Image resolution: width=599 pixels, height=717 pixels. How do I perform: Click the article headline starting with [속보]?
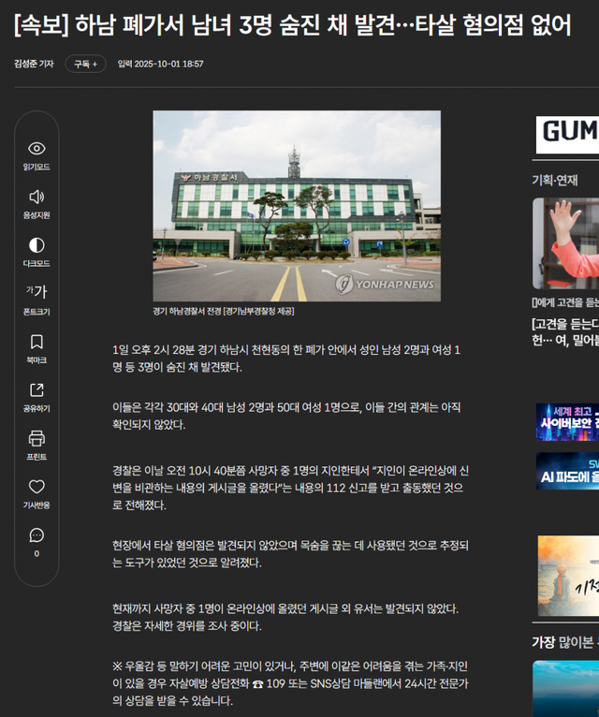tap(292, 24)
